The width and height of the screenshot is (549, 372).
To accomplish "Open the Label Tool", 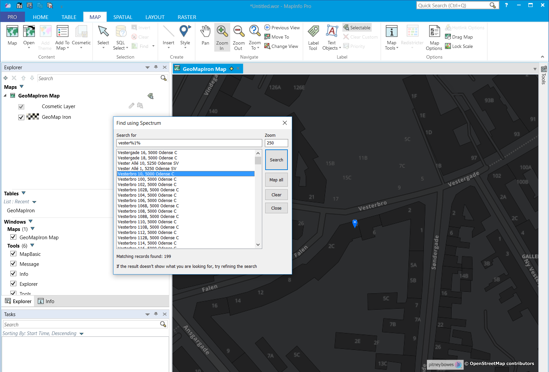I will [x=313, y=37].
